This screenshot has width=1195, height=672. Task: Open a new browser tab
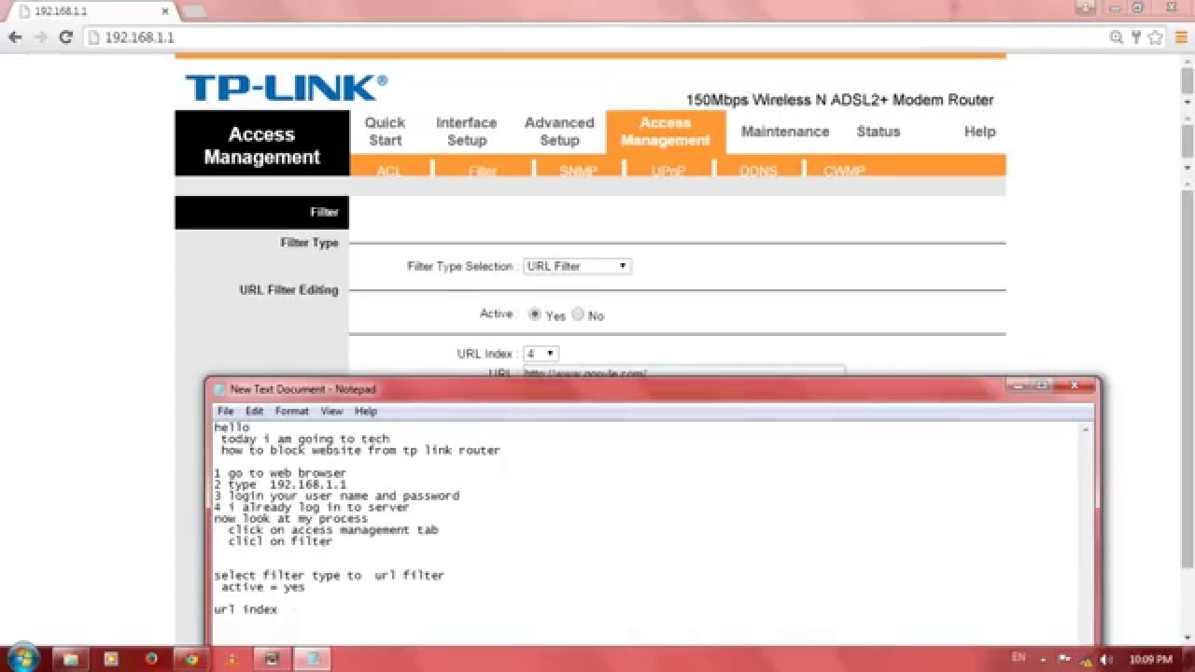pos(193,11)
